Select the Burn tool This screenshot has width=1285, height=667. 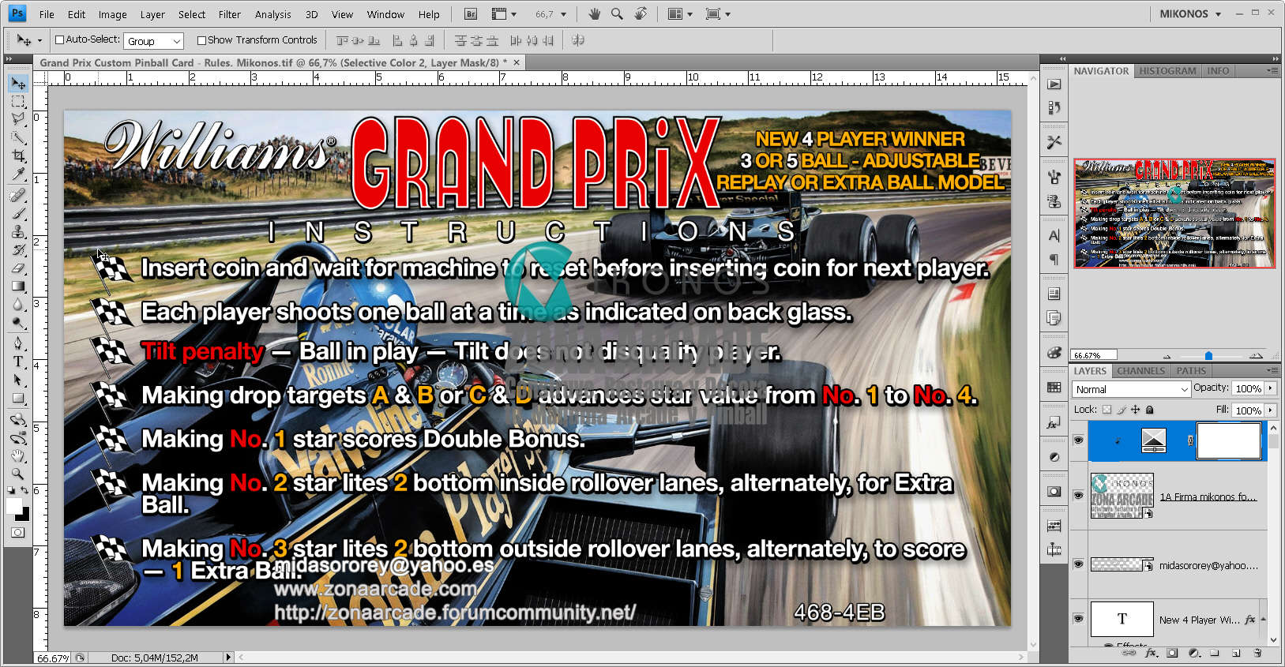(17, 322)
